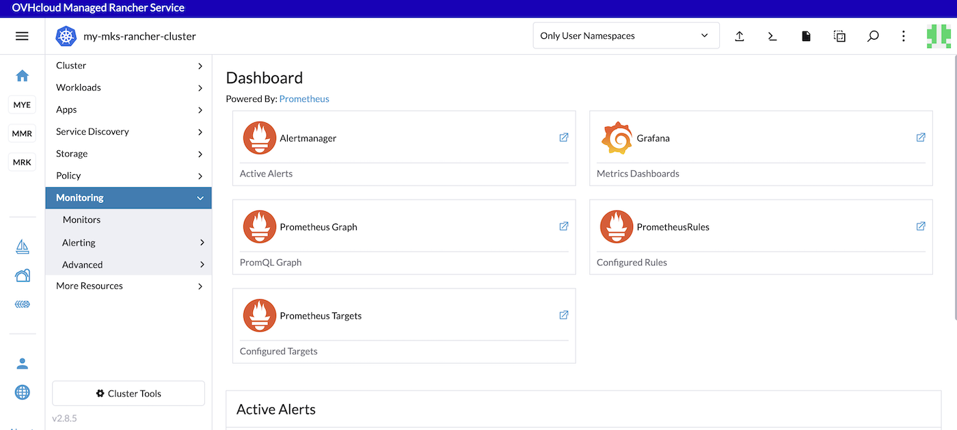Click the home icon in the sidebar
957x430 pixels.
(23, 75)
